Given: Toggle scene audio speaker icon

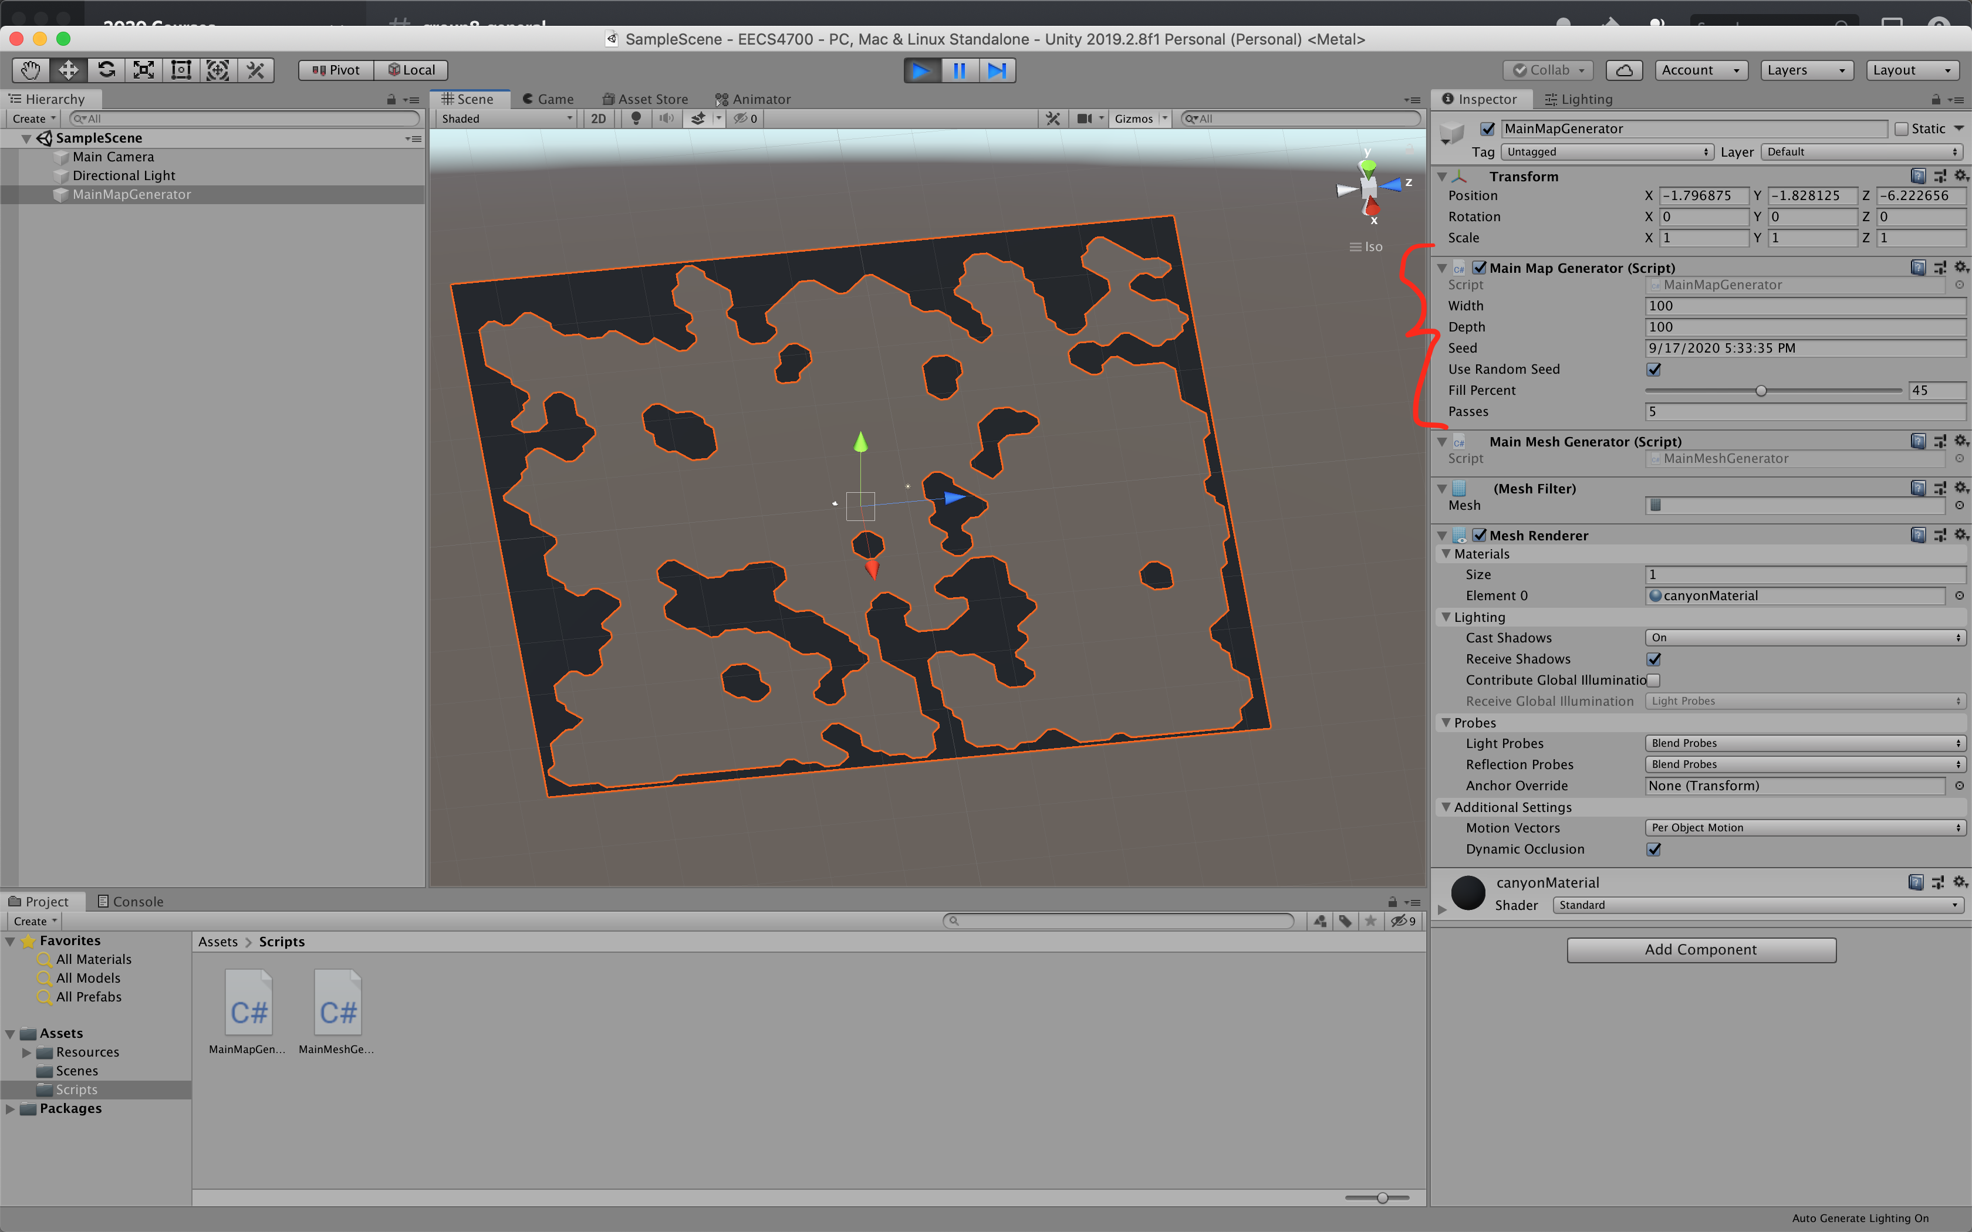Looking at the screenshot, I should pos(667,118).
